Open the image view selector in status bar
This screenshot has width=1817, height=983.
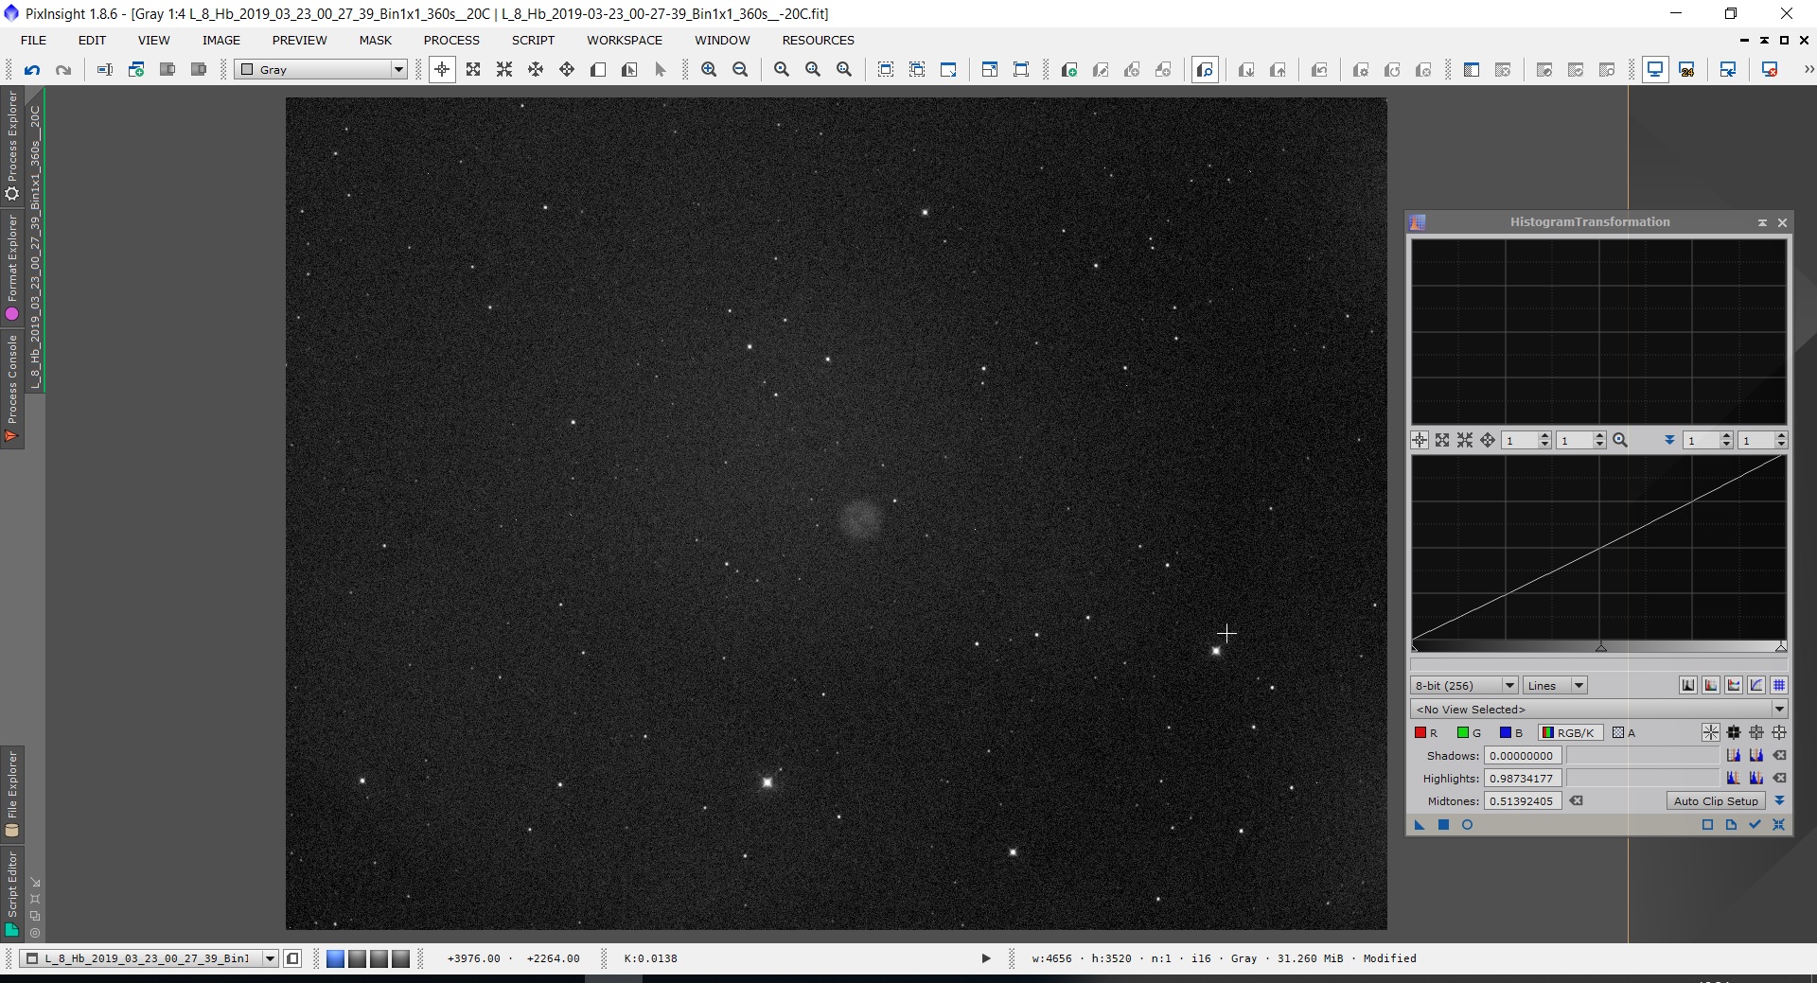click(149, 958)
